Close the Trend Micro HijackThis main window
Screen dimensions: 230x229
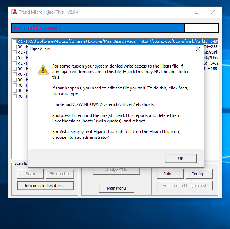[x=213, y=12]
